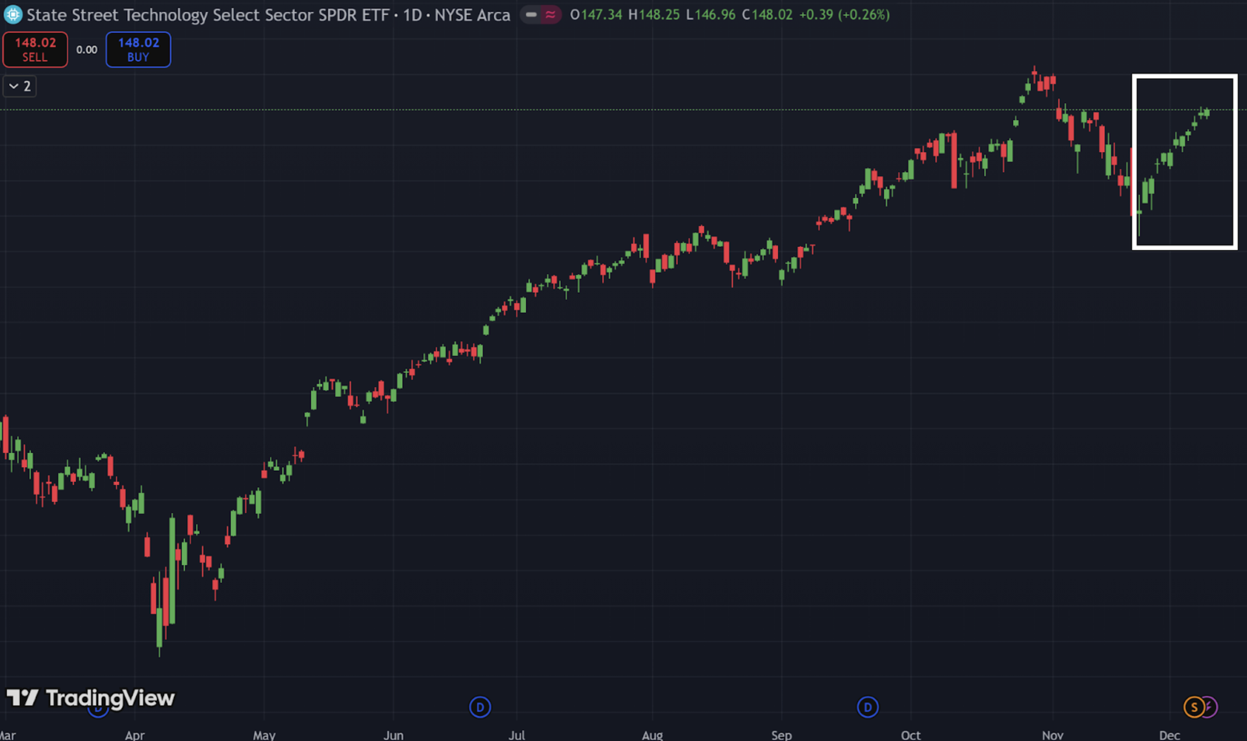The height and width of the screenshot is (741, 1247).
Task: Click the dividend 'D' marker under September
Action: point(868,707)
